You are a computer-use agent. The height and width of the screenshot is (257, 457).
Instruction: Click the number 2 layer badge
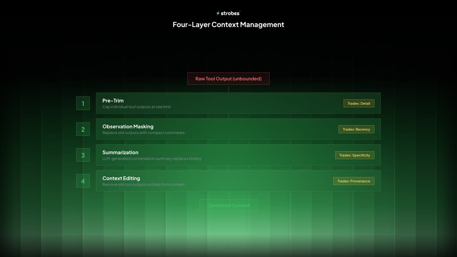(x=83, y=129)
